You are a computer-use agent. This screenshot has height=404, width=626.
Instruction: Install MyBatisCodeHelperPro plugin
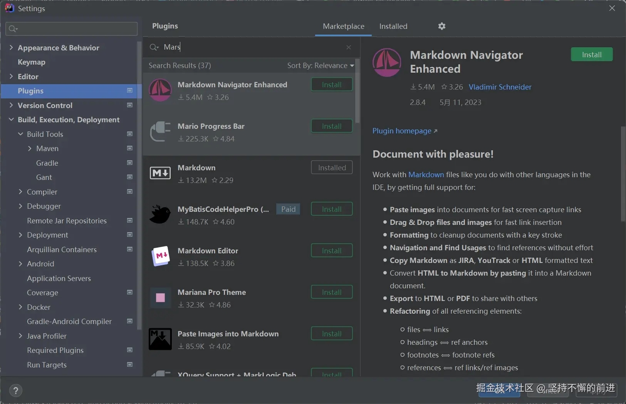(x=332, y=209)
